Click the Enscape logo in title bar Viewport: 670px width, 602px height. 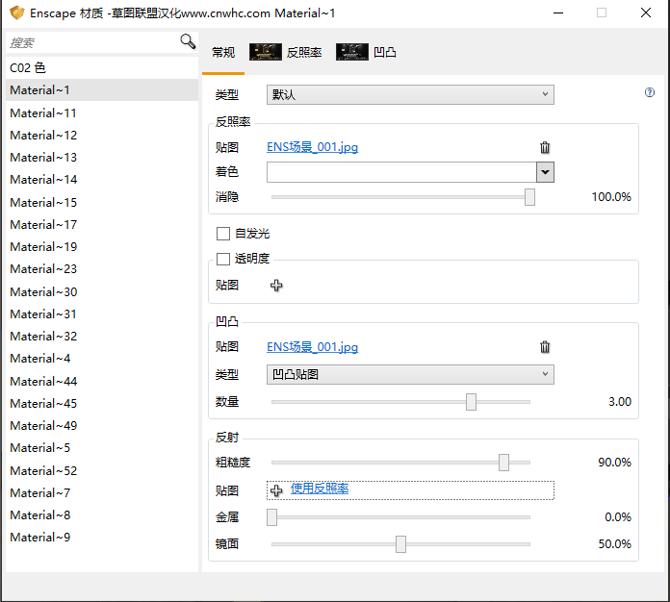click(17, 13)
